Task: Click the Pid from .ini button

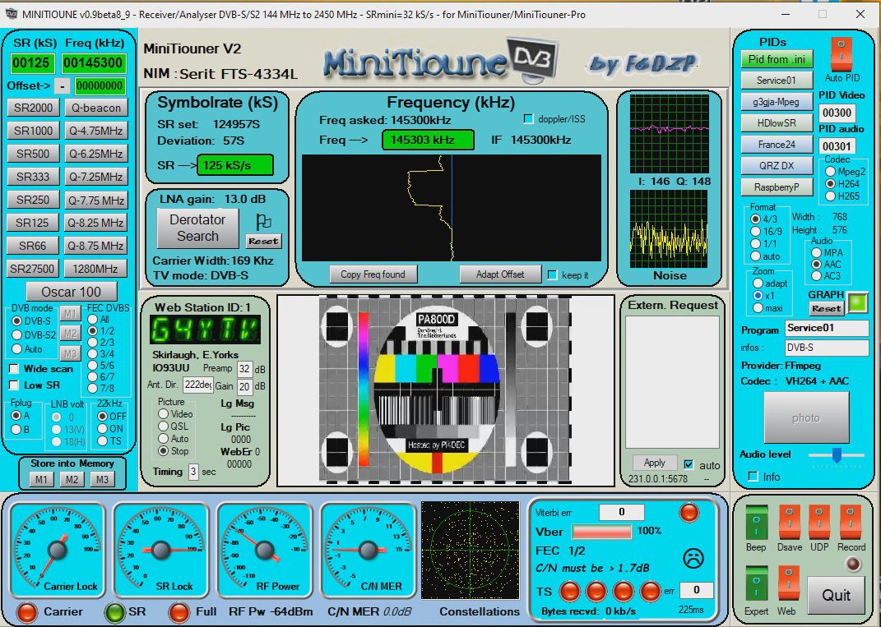Action: click(777, 59)
